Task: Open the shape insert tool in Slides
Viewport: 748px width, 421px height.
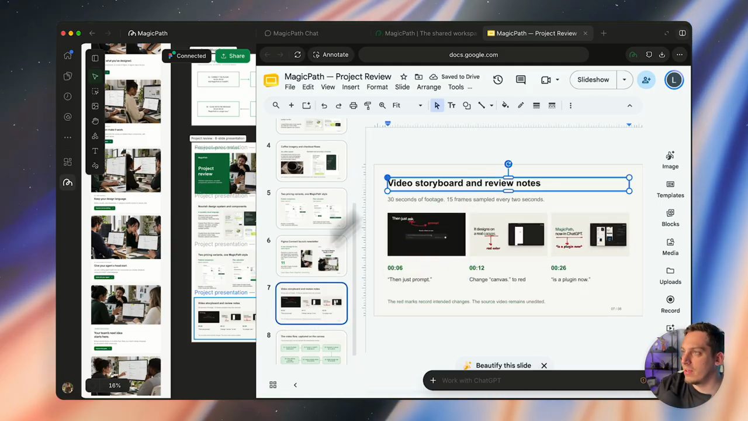Action: (x=466, y=105)
